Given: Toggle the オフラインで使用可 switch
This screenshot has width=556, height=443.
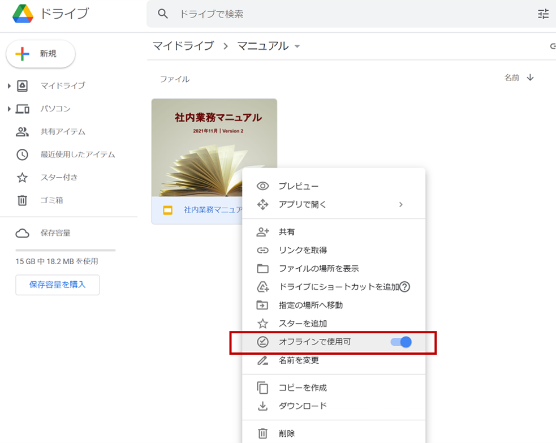Looking at the screenshot, I should tap(401, 342).
